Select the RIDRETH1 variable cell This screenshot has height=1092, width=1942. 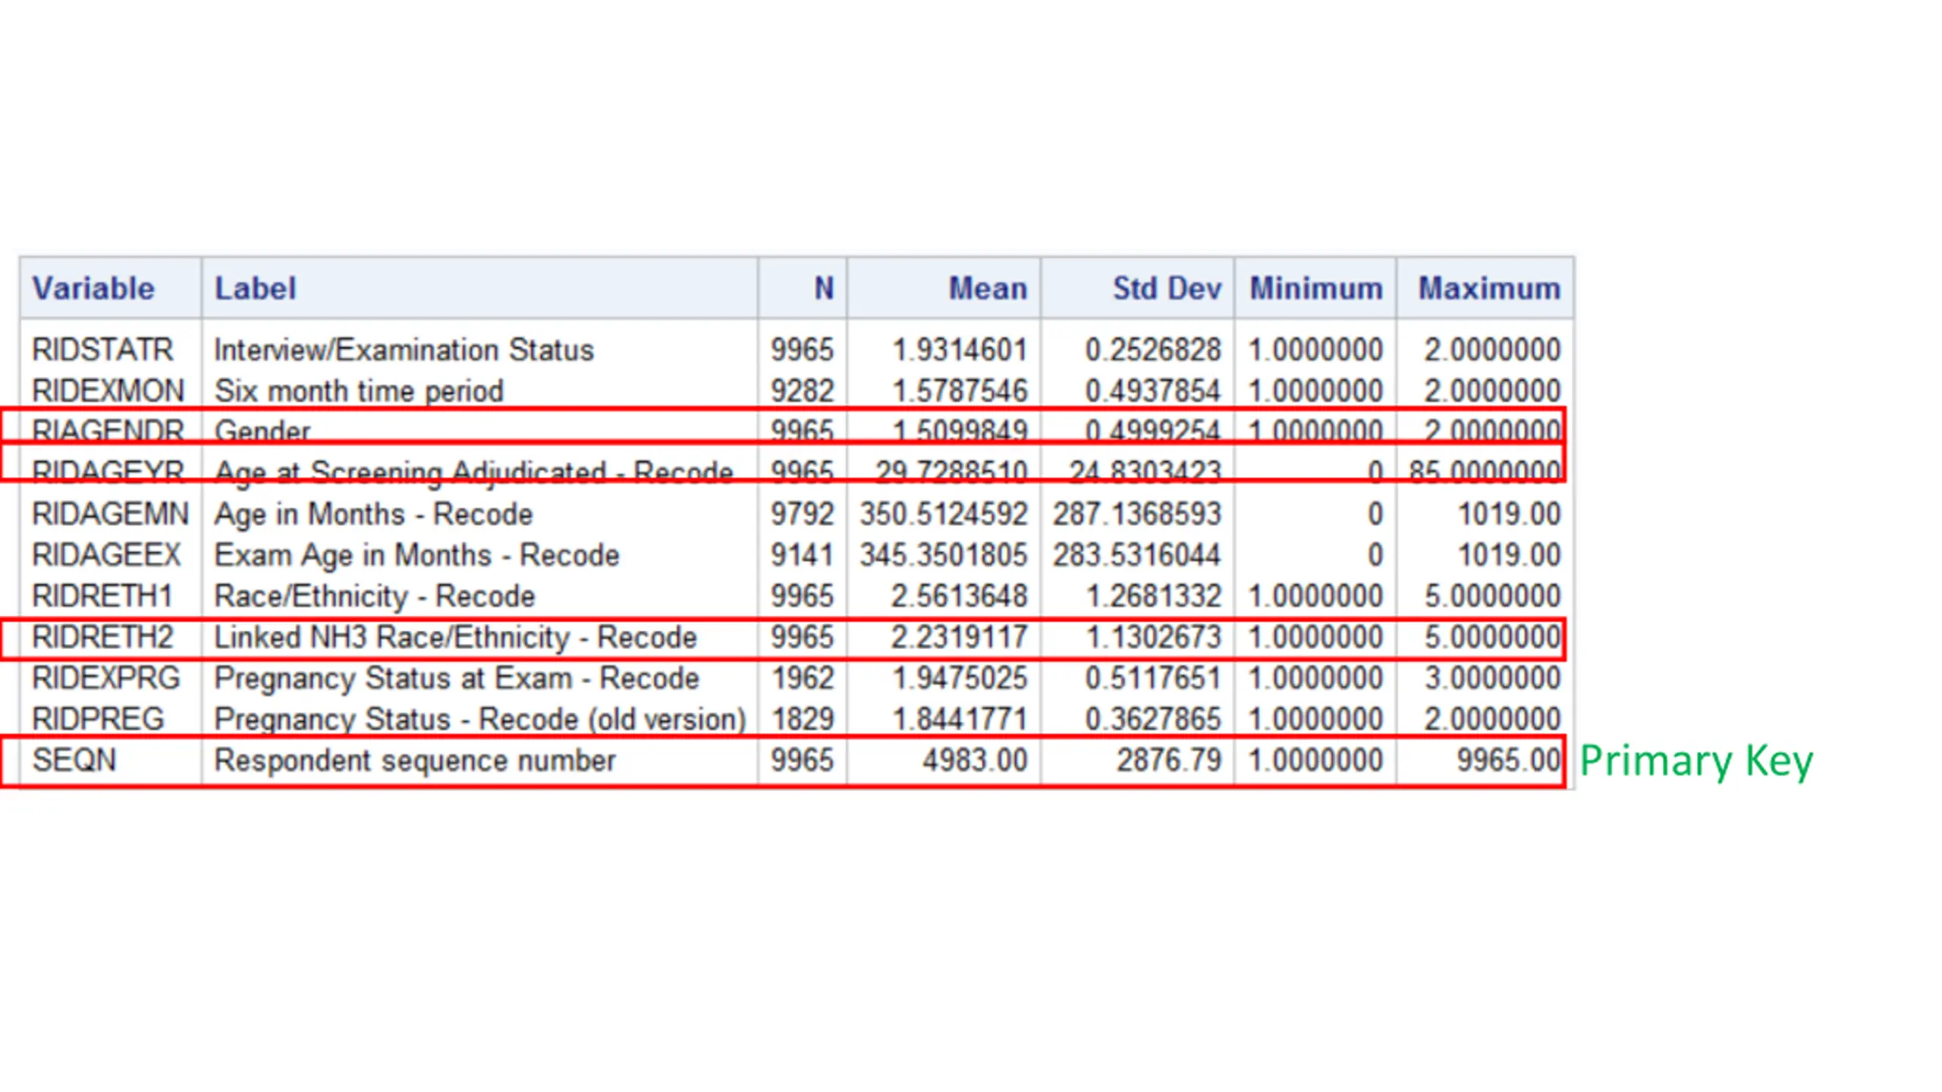tap(102, 596)
